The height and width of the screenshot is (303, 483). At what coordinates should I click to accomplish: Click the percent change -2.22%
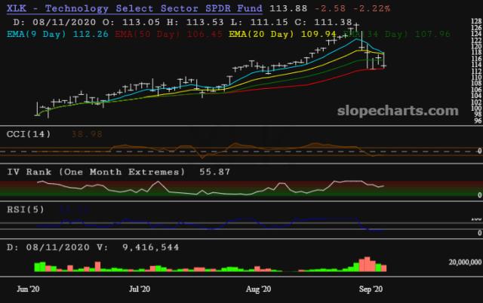[372, 8]
